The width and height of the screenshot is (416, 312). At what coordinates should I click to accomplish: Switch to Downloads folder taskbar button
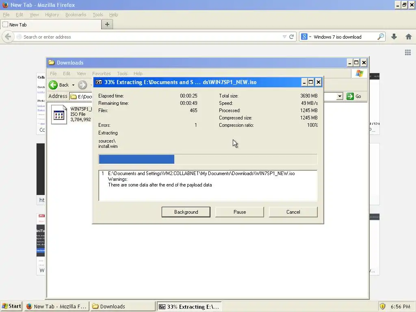pyautogui.click(x=122, y=306)
